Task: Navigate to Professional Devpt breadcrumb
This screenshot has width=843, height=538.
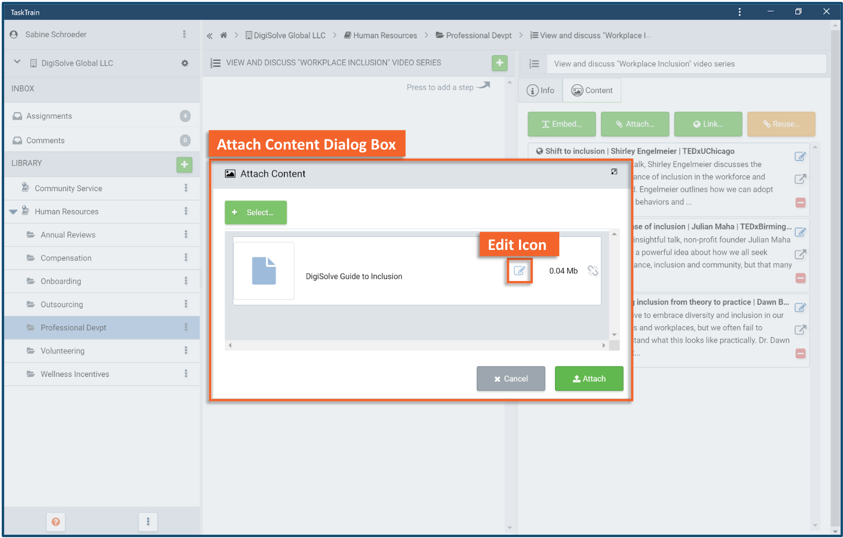Action: click(x=474, y=36)
